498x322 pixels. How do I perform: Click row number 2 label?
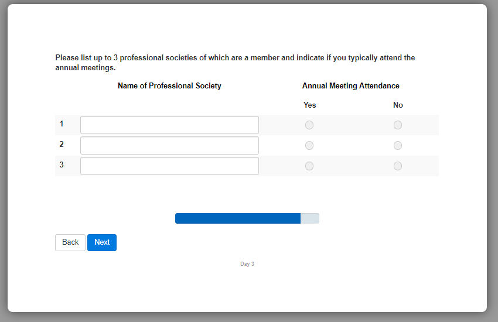(62, 145)
